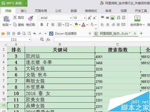
Task: Expand quick access toolbar customize arrow
Action: pos(46,33)
